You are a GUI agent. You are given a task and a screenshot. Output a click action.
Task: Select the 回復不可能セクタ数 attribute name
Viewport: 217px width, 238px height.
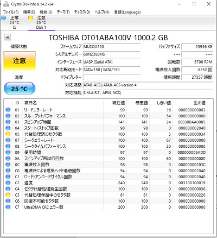[41, 201]
